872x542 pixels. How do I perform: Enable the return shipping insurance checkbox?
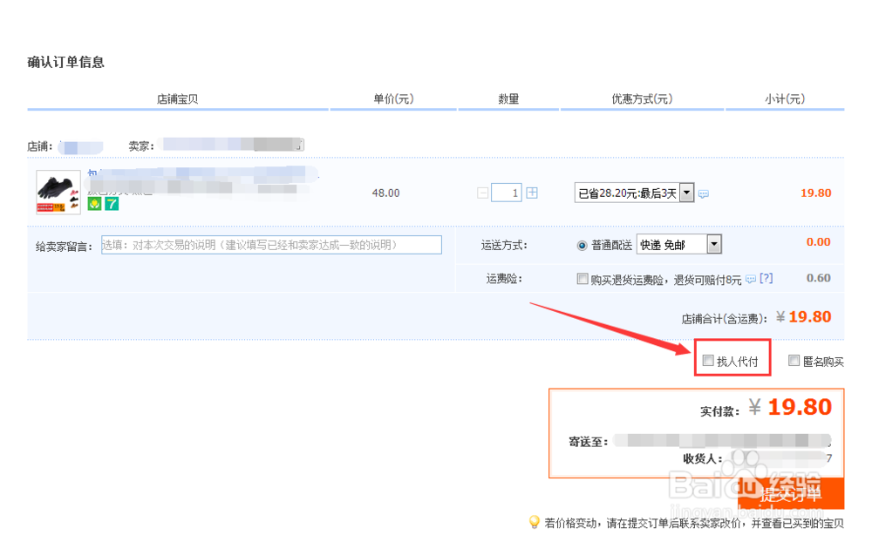click(x=582, y=278)
